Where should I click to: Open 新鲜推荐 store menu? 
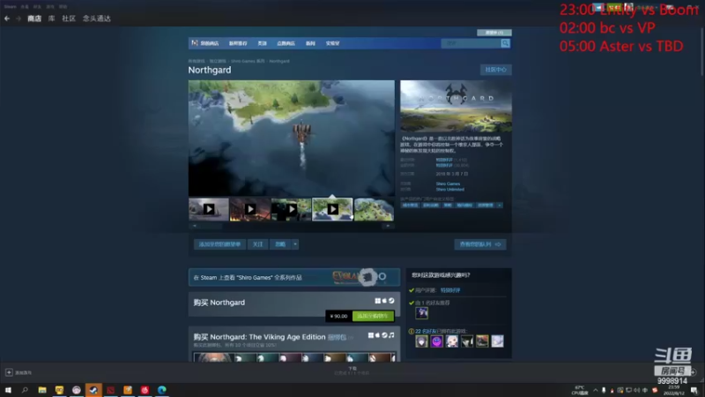pos(238,43)
